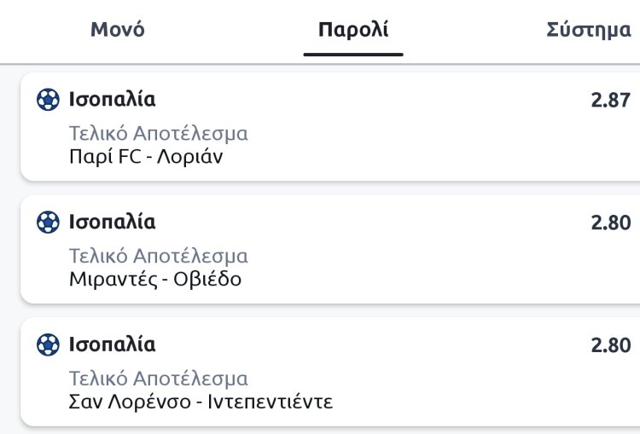Image resolution: width=640 pixels, height=434 pixels.
Task: Open the Μιραντές - Οβιέδο match
Action: coord(155,280)
